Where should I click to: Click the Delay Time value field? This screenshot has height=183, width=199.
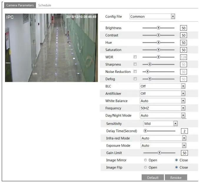coord(184,131)
